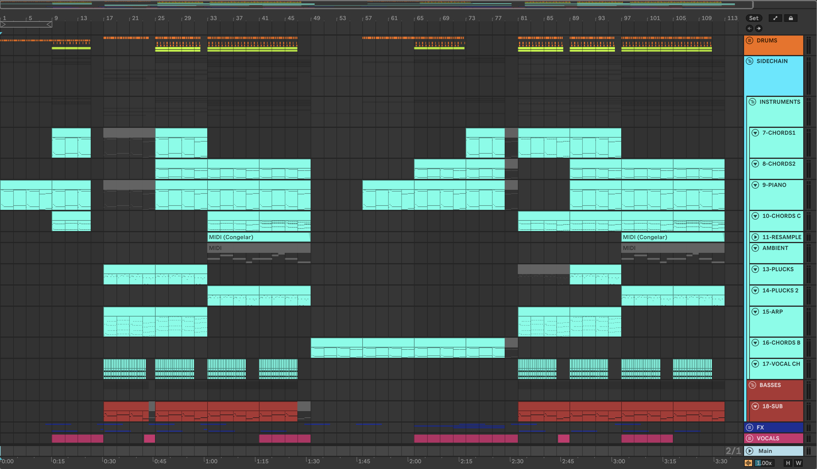Select the Main track title

(765, 451)
